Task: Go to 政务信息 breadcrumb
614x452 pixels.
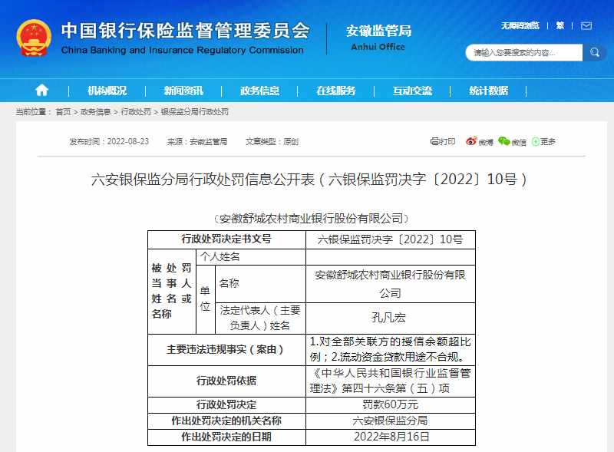Action: coord(95,112)
